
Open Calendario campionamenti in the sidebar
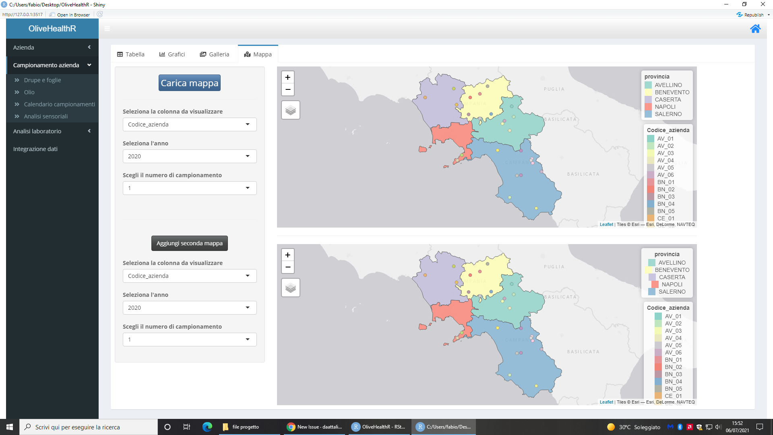point(59,104)
